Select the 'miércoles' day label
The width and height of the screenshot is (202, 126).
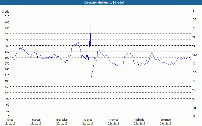(62, 120)
